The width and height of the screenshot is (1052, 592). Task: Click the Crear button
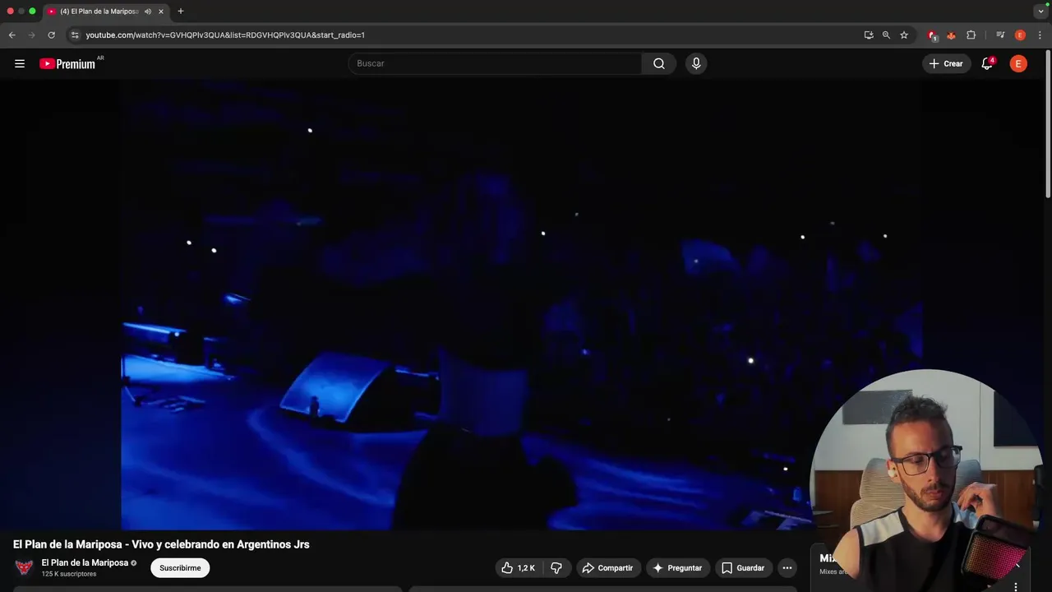pyautogui.click(x=947, y=63)
